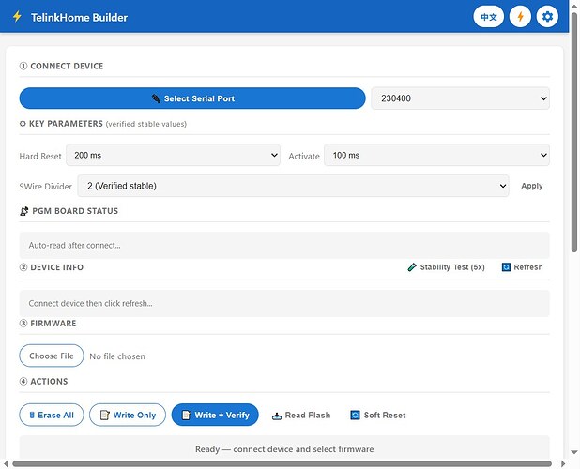Viewport: 580px width, 469px height.
Task: Open the 230400 baud rate dropdown
Action: tap(460, 98)
